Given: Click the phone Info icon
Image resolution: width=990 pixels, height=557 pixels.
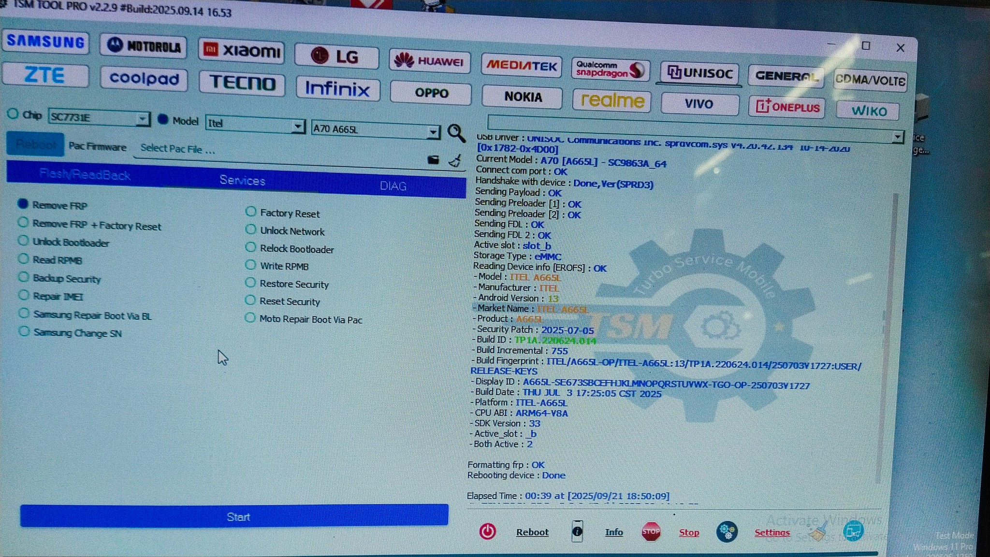Looking at the screenshot, I should click(x=577, y=531).
